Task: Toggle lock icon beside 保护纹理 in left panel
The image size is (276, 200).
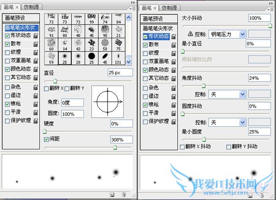Action: point(35,121)
